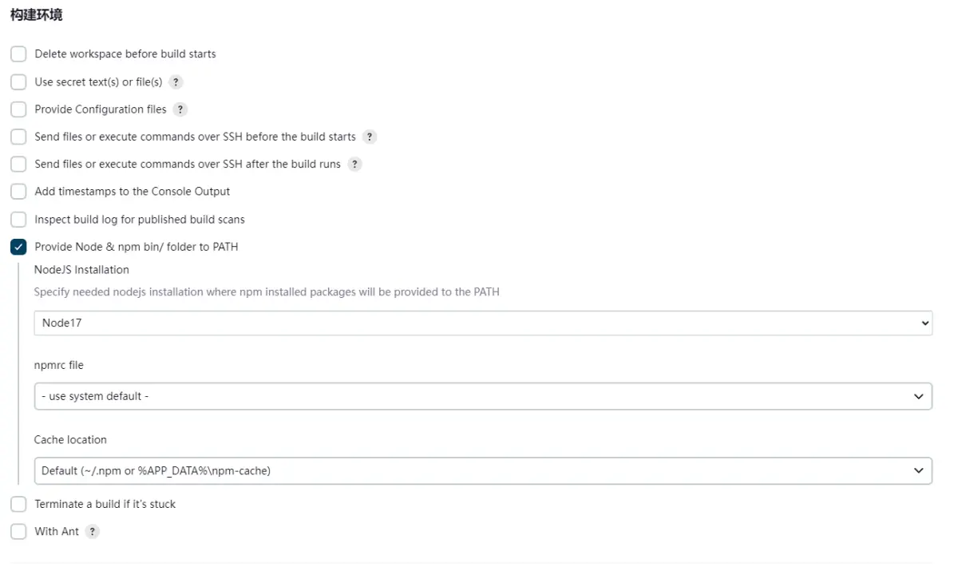Check Use secret text(s) or file(s)
Image resolution: width=958 pixels, height=567 pixels.
tap(18, 82)
